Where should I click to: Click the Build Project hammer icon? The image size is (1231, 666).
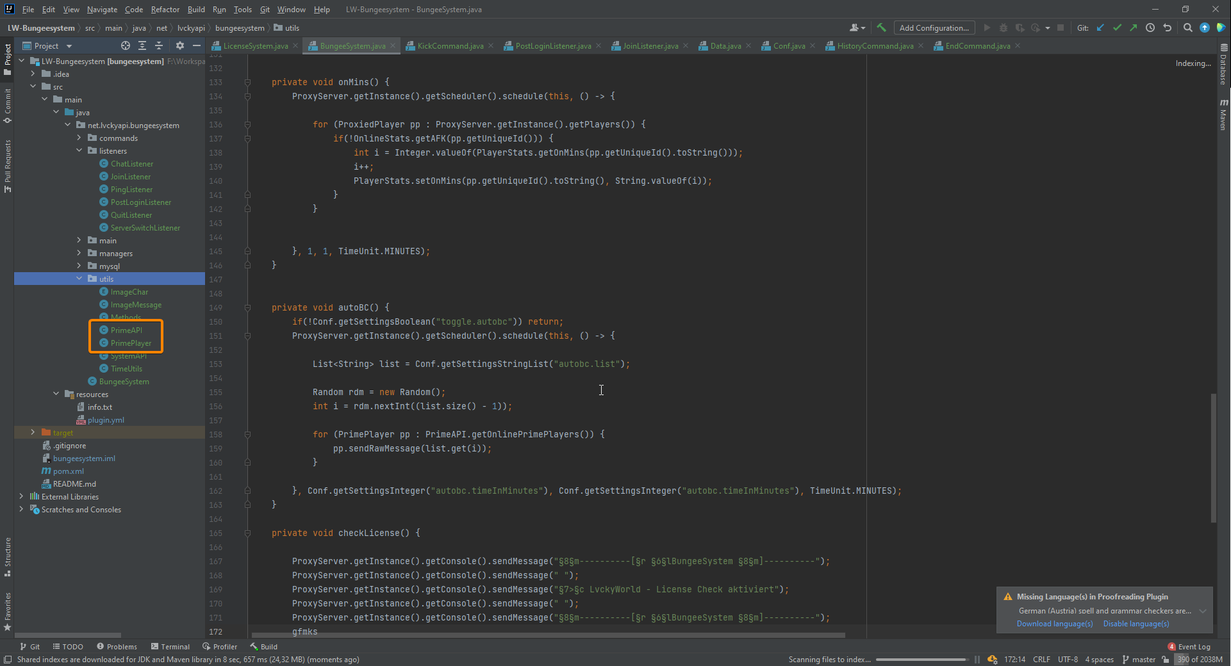[x=881, y=28]
